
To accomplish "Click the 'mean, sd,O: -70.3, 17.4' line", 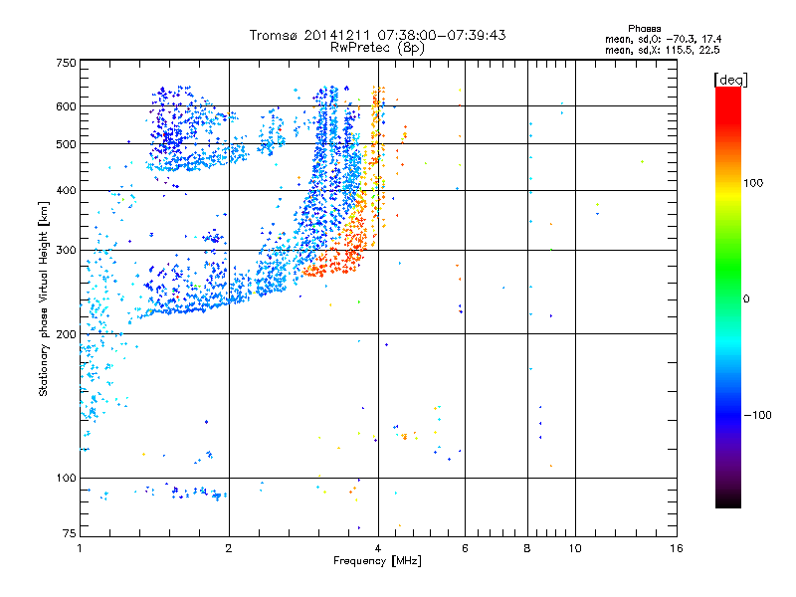I will tap(663, 40).
